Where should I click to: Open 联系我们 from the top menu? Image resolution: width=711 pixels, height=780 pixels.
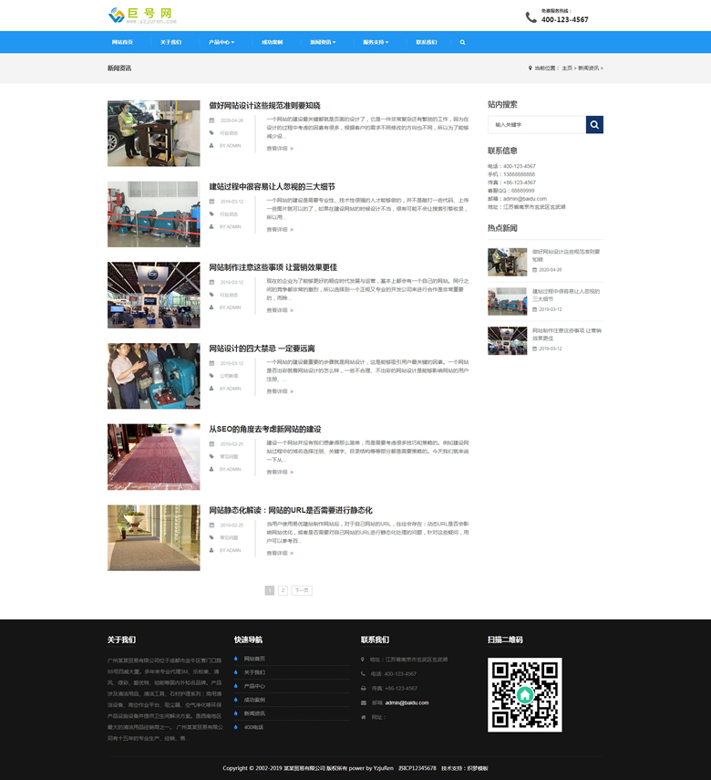coord(427,43)
